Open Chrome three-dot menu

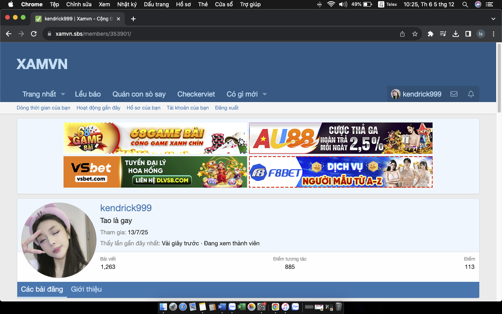click(494, 34)
